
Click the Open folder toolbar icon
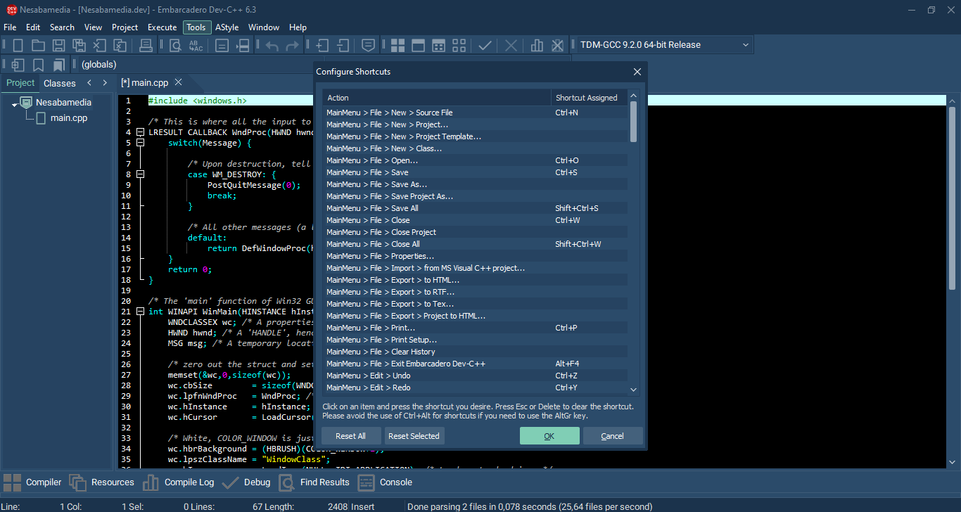coord(38,46)
